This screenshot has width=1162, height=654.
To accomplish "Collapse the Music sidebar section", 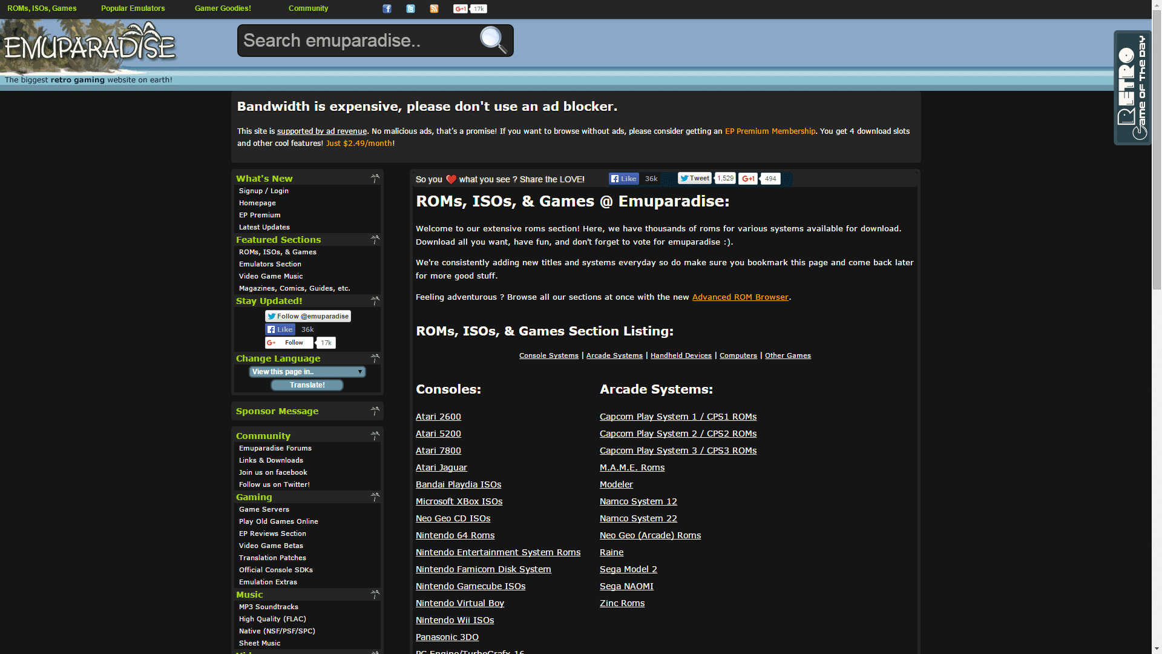I will (x=375, y=594).
